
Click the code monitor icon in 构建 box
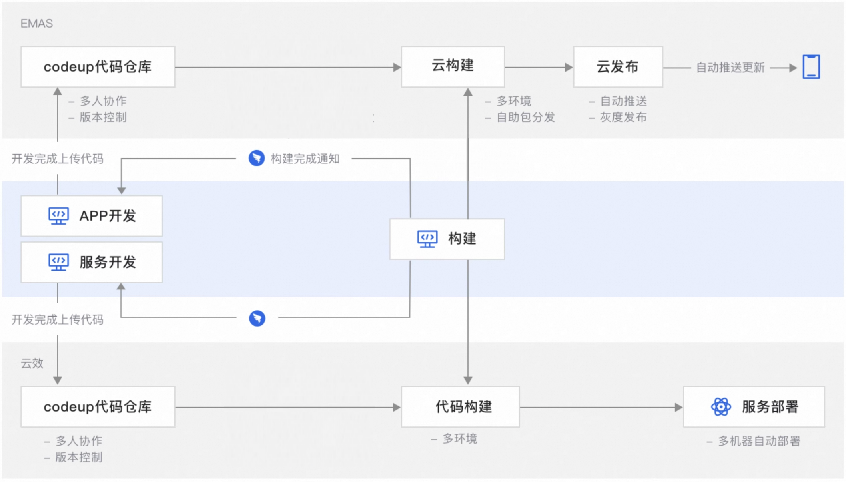pos(427,239)
